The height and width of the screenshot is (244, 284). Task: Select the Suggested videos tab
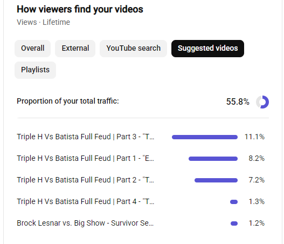point(207,49)
